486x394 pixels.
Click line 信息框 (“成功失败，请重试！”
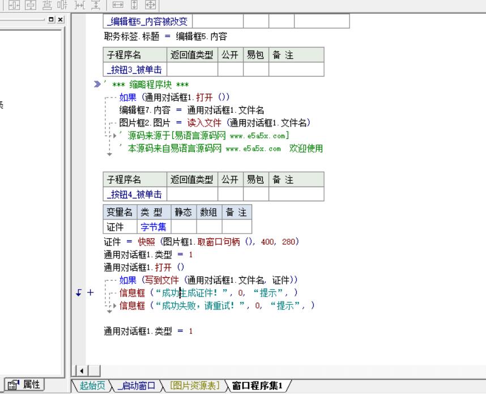coord(217,306)
